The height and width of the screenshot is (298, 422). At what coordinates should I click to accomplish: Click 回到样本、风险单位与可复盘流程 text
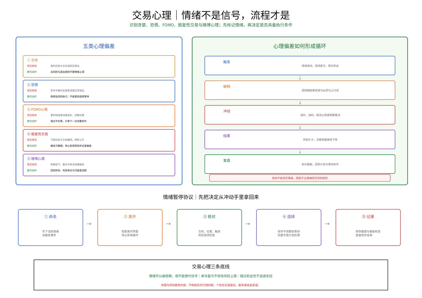[x=69, y=170]
